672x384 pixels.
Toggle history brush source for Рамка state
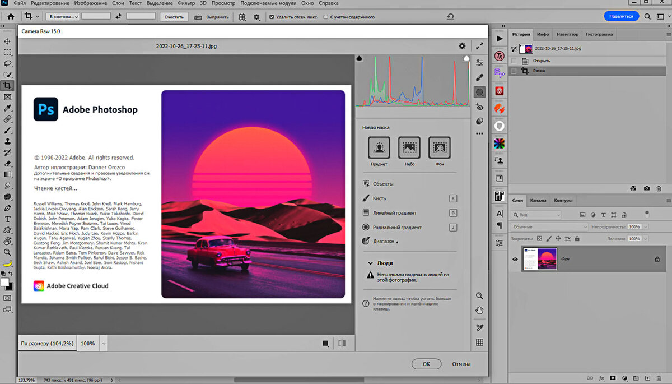point(514,71)
